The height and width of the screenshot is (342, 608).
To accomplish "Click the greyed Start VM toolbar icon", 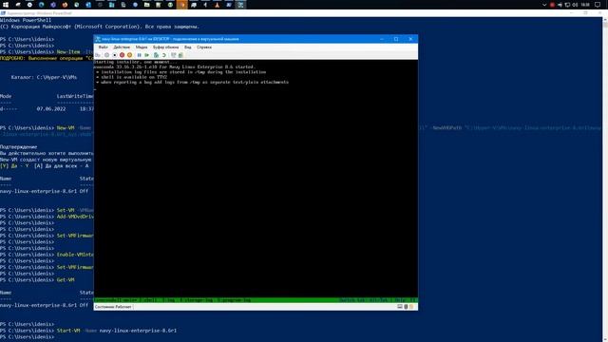I will tap(106, 55).
